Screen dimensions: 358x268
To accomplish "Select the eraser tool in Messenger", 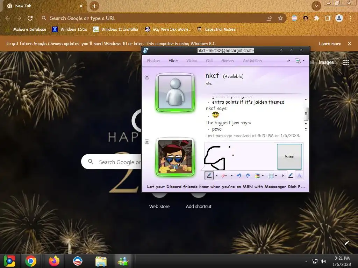I will click(224, 176).
